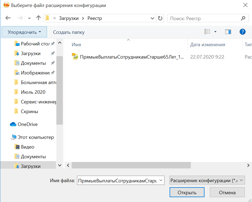Click Создать папку
This screenshot has height=202, width=252.
click(x=69, y=32)
